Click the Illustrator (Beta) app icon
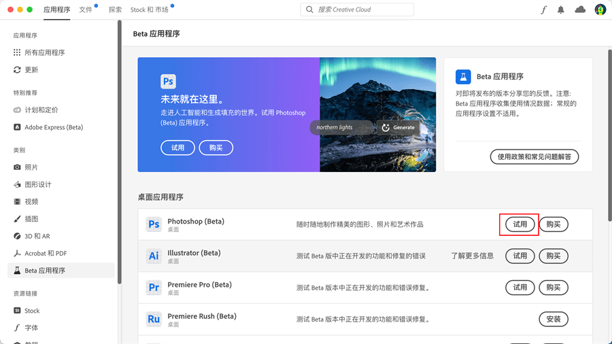Screen dimensions: 612x344 pyautogui.click(x=154, y=256)
